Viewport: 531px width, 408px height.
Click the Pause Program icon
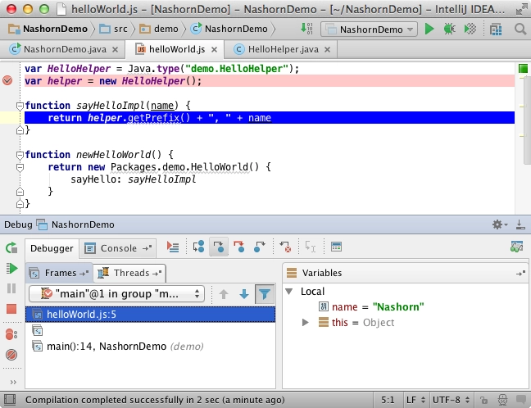tap(11, 288)
